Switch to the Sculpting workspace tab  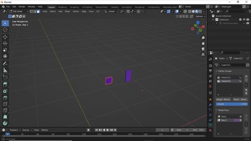coord(75,7)
